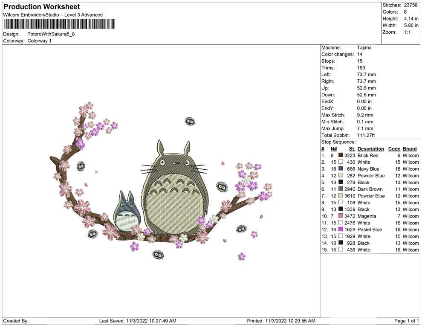Click the Created By label
The width and height of the screenshot is (422, 325).
click(16, 321)
